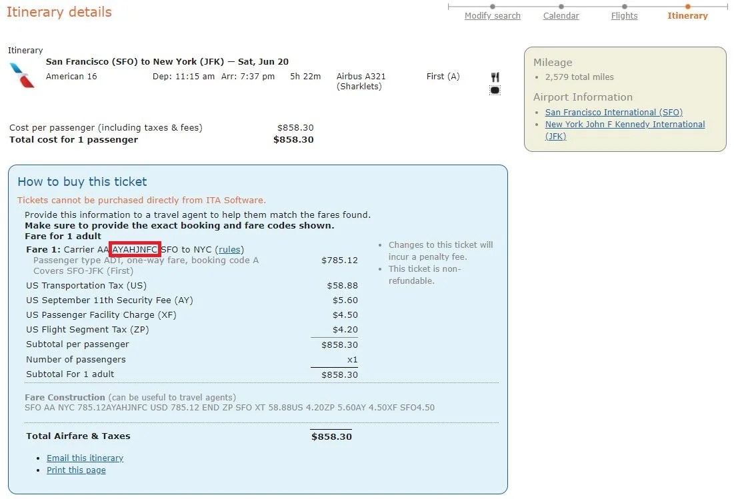Select the highlighted fare code AYAHJNFC
Screen dimensions: 734x499
point(134,250)
